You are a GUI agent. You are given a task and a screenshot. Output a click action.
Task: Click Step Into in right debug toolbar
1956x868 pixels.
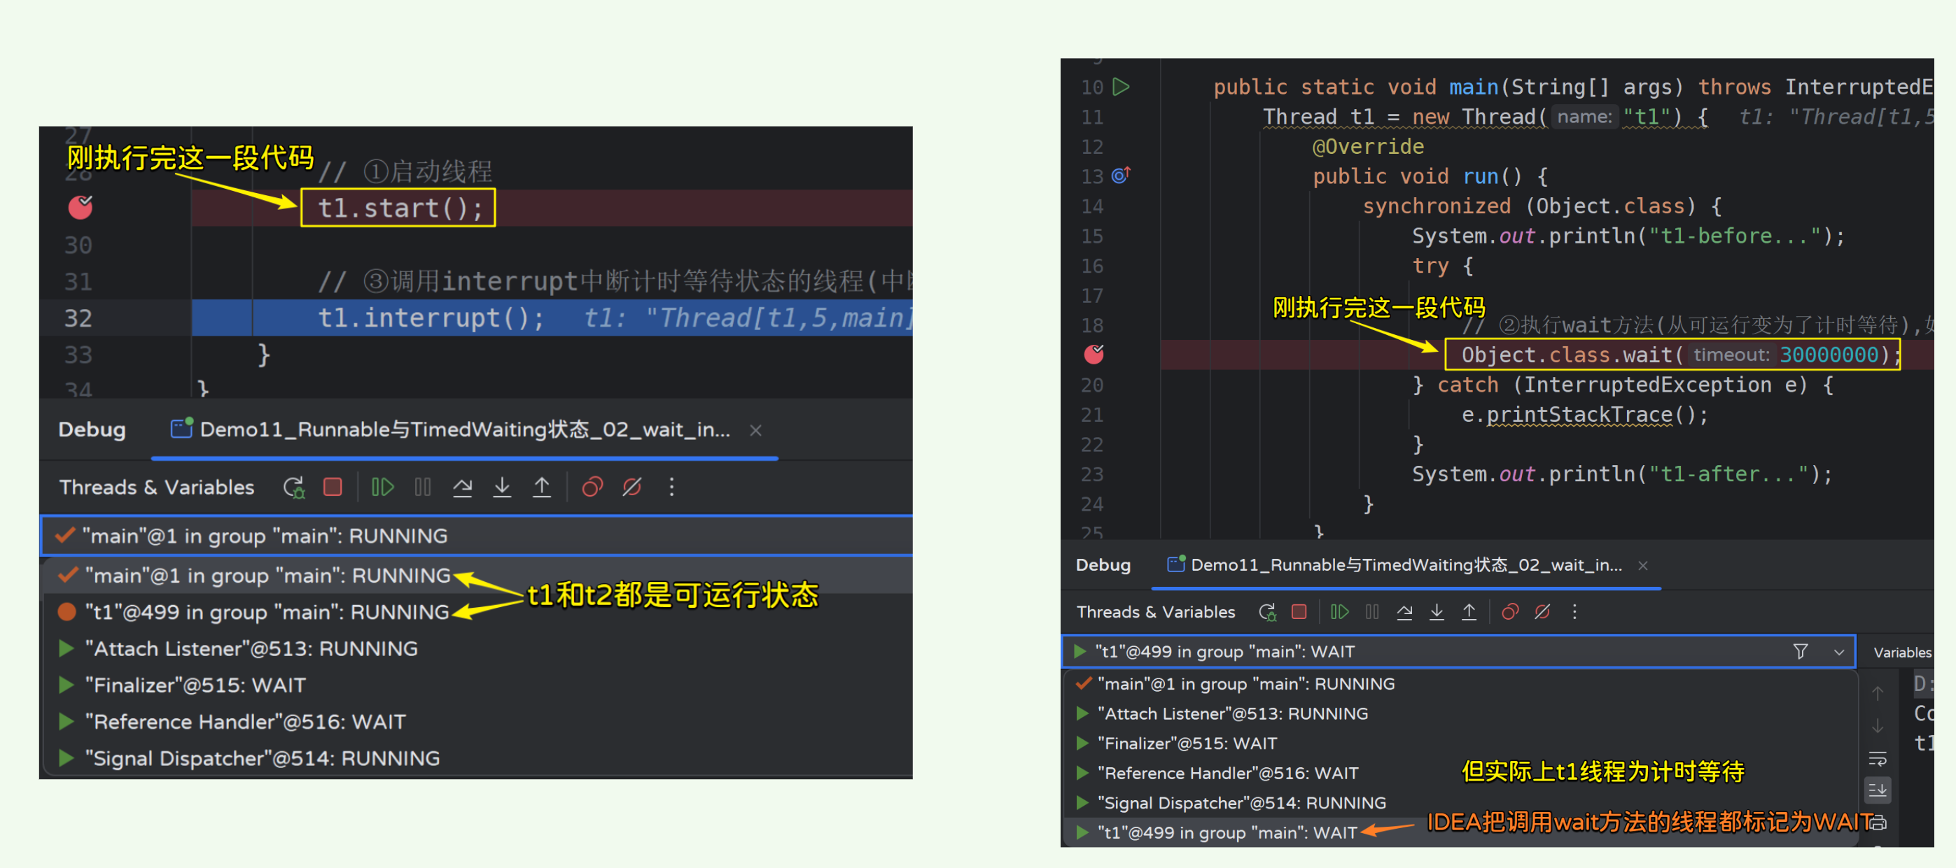pyautogui.click(x=1437, y=612)
